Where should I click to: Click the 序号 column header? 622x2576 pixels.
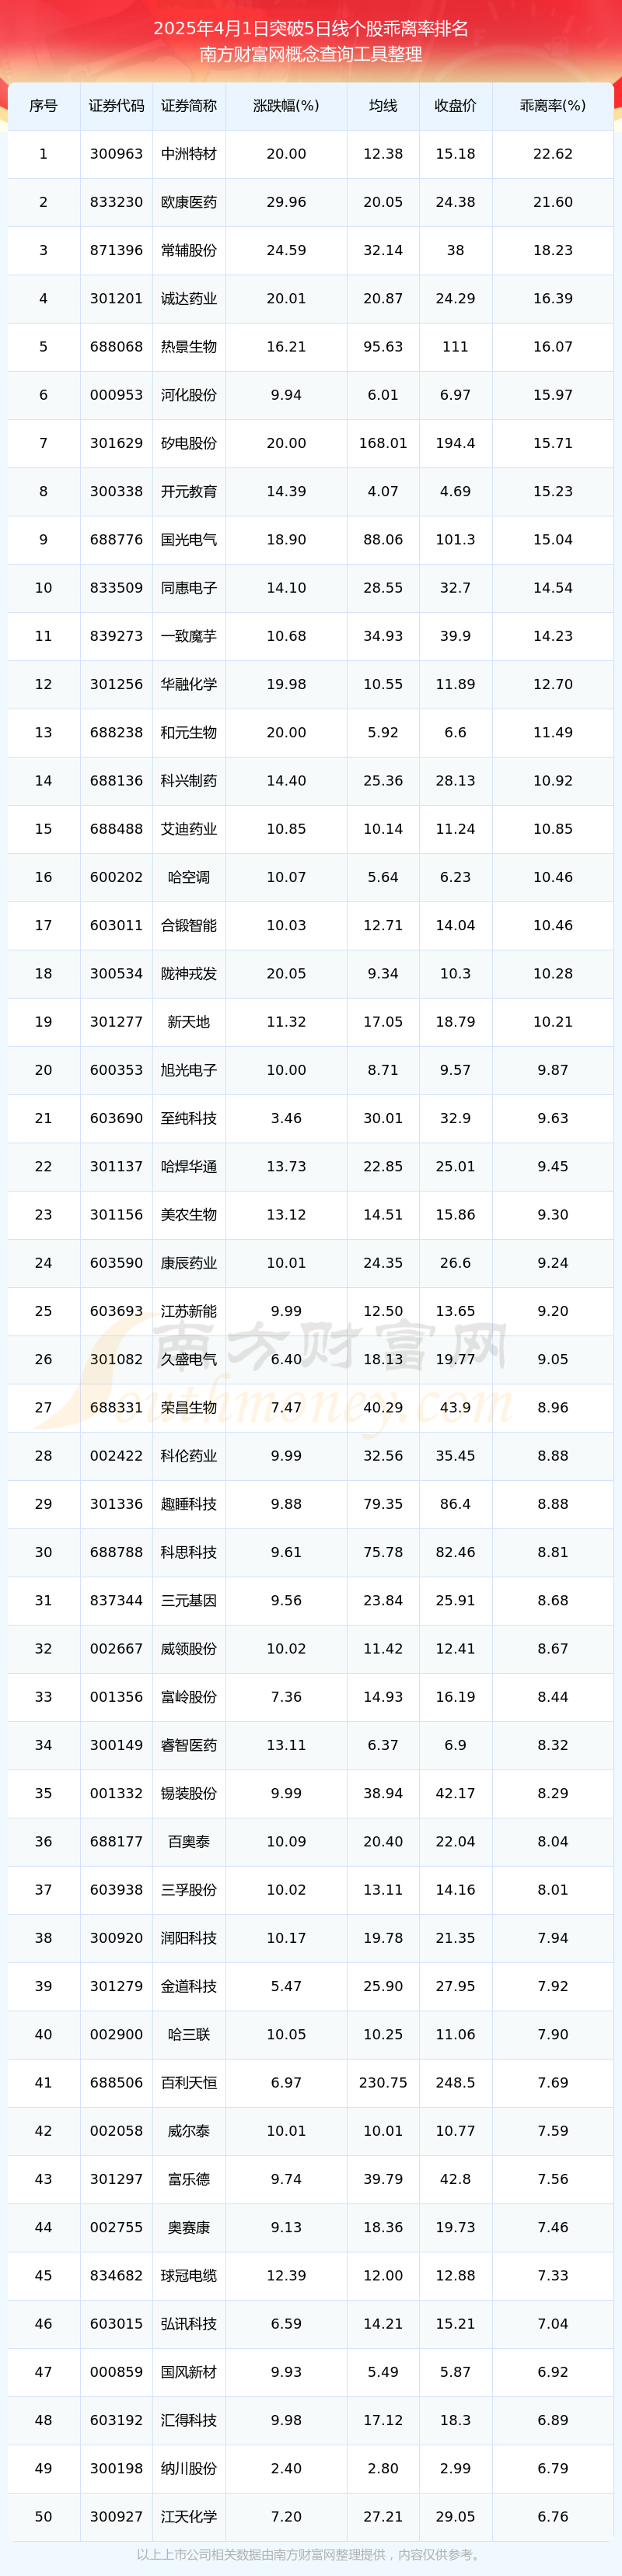[x=43, y=105]
